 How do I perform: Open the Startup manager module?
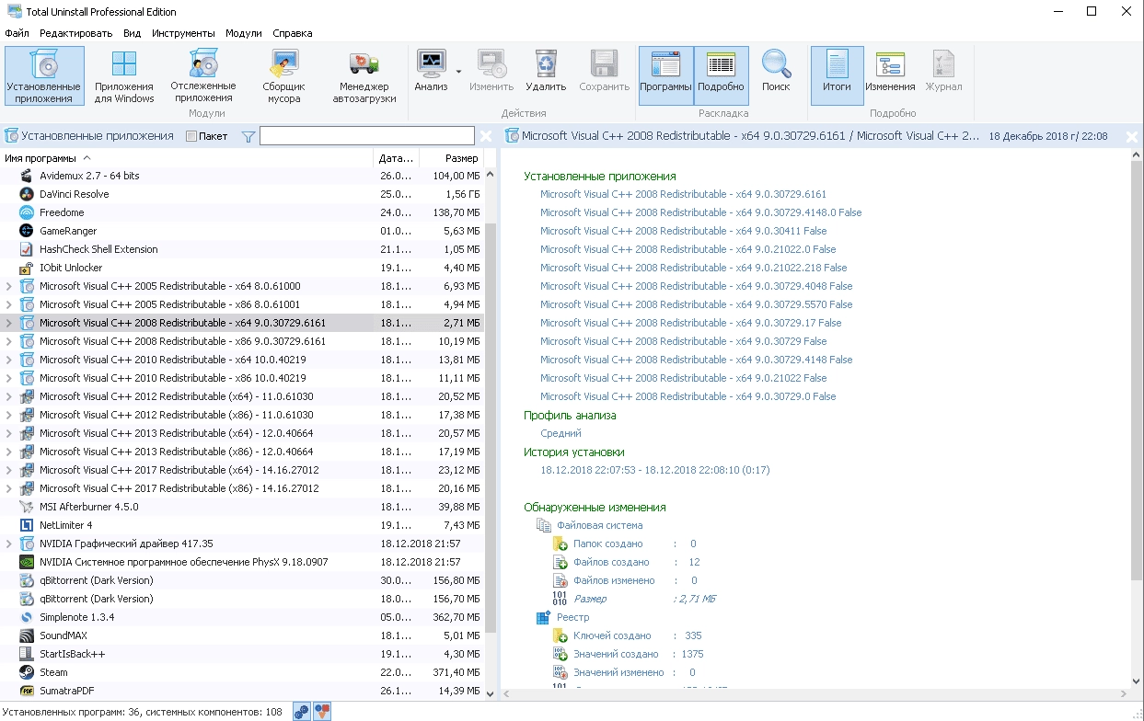click(x=364, y=76)
